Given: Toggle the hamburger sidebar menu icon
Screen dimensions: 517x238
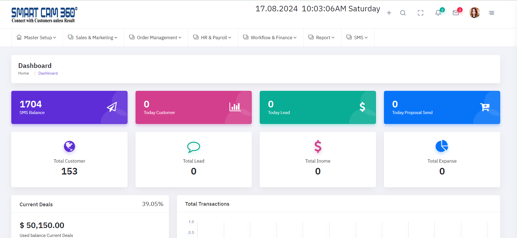Looking at the screenshot, I should (x=491, y=13).
